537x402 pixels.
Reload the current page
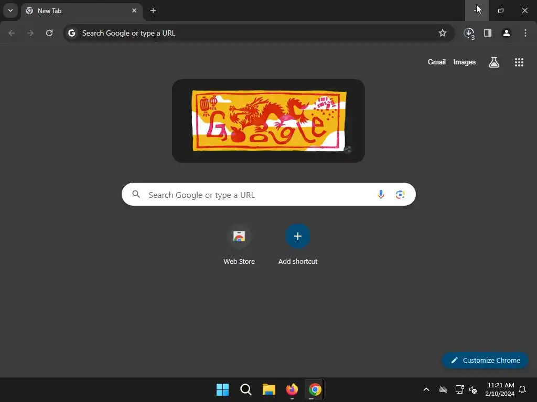(x=49, y=33)
